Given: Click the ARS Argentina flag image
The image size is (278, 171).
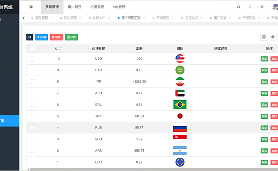Looking at the screenshot, I should point(180,151).
